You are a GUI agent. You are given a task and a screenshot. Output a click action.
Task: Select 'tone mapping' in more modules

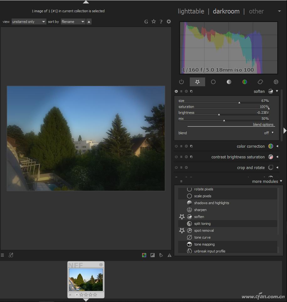227,244
